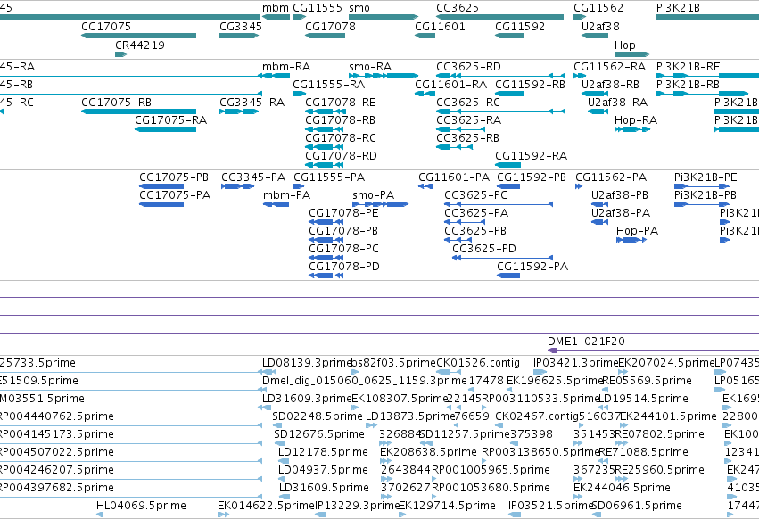Image resolution: width=759 pixels, height=519 pixels.
Task: Click the 'CG11555-PA' protein label
Action: point(329,177)
